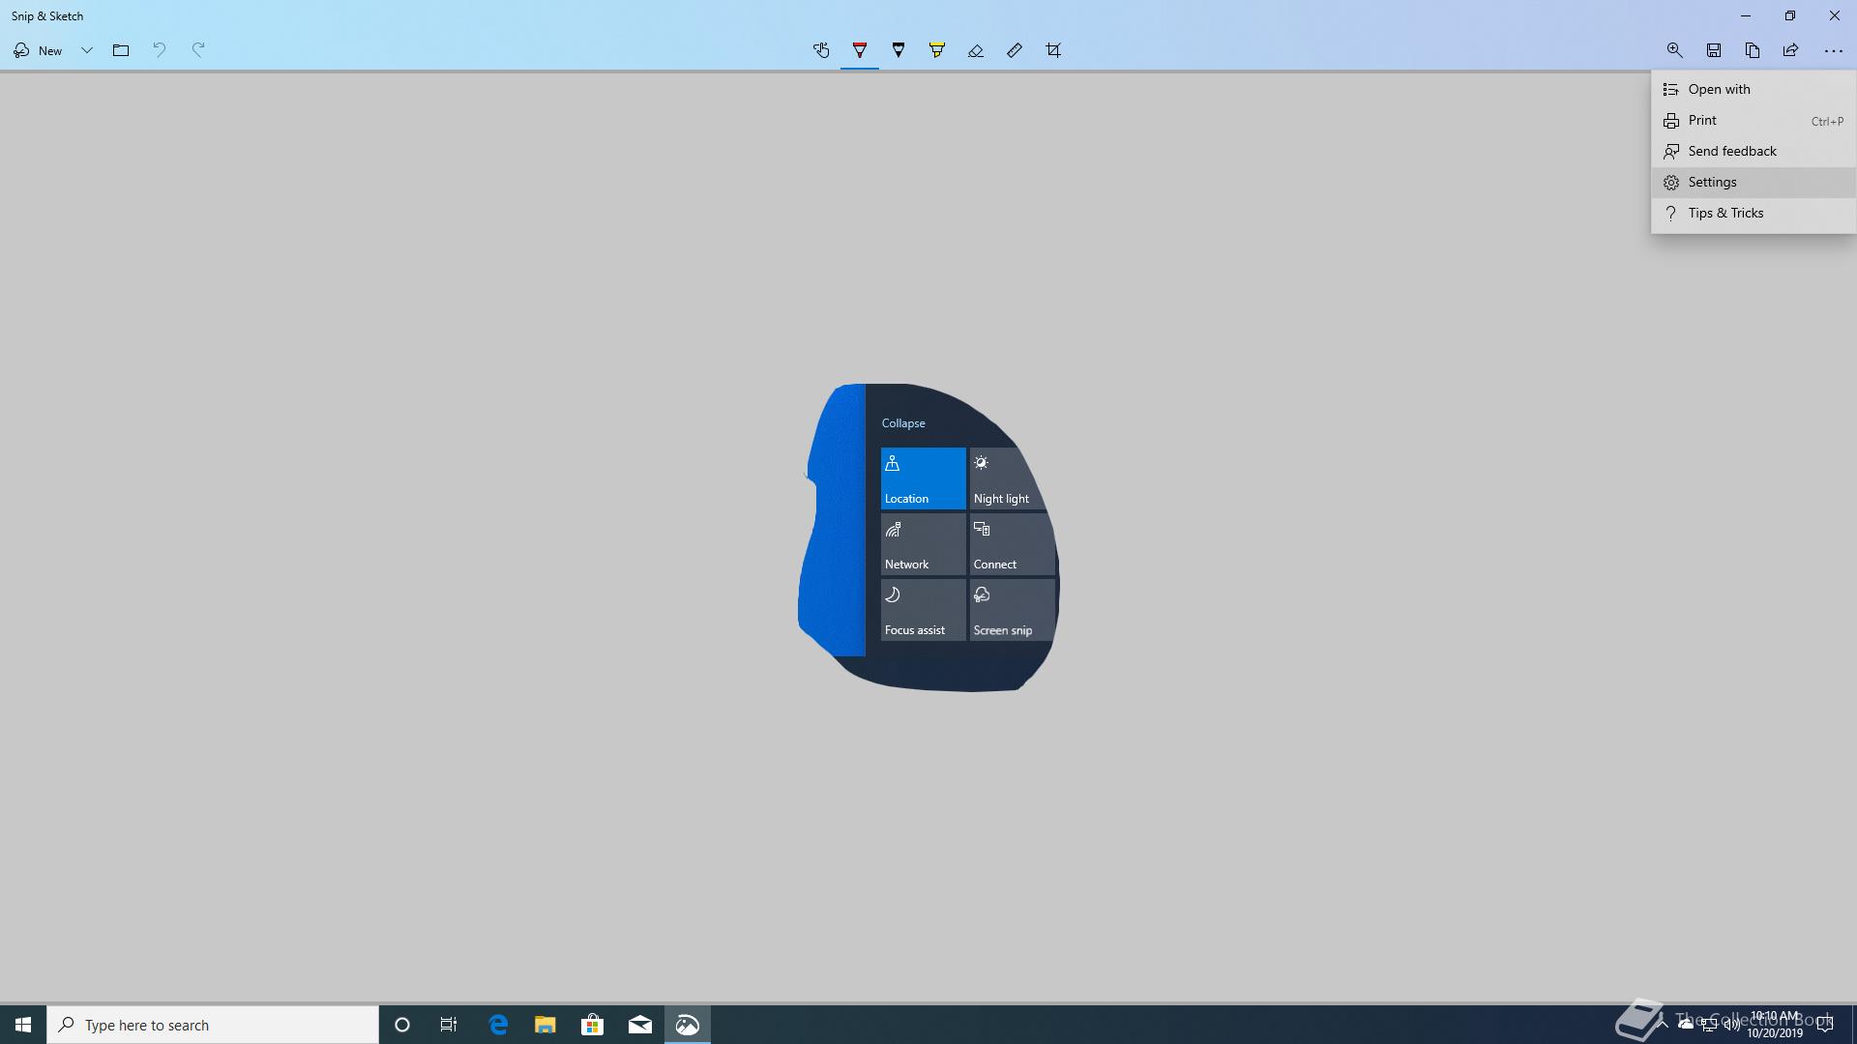Open the Windows Start menu
Screen dimensions: 1857x1044
pos(23,1025)
